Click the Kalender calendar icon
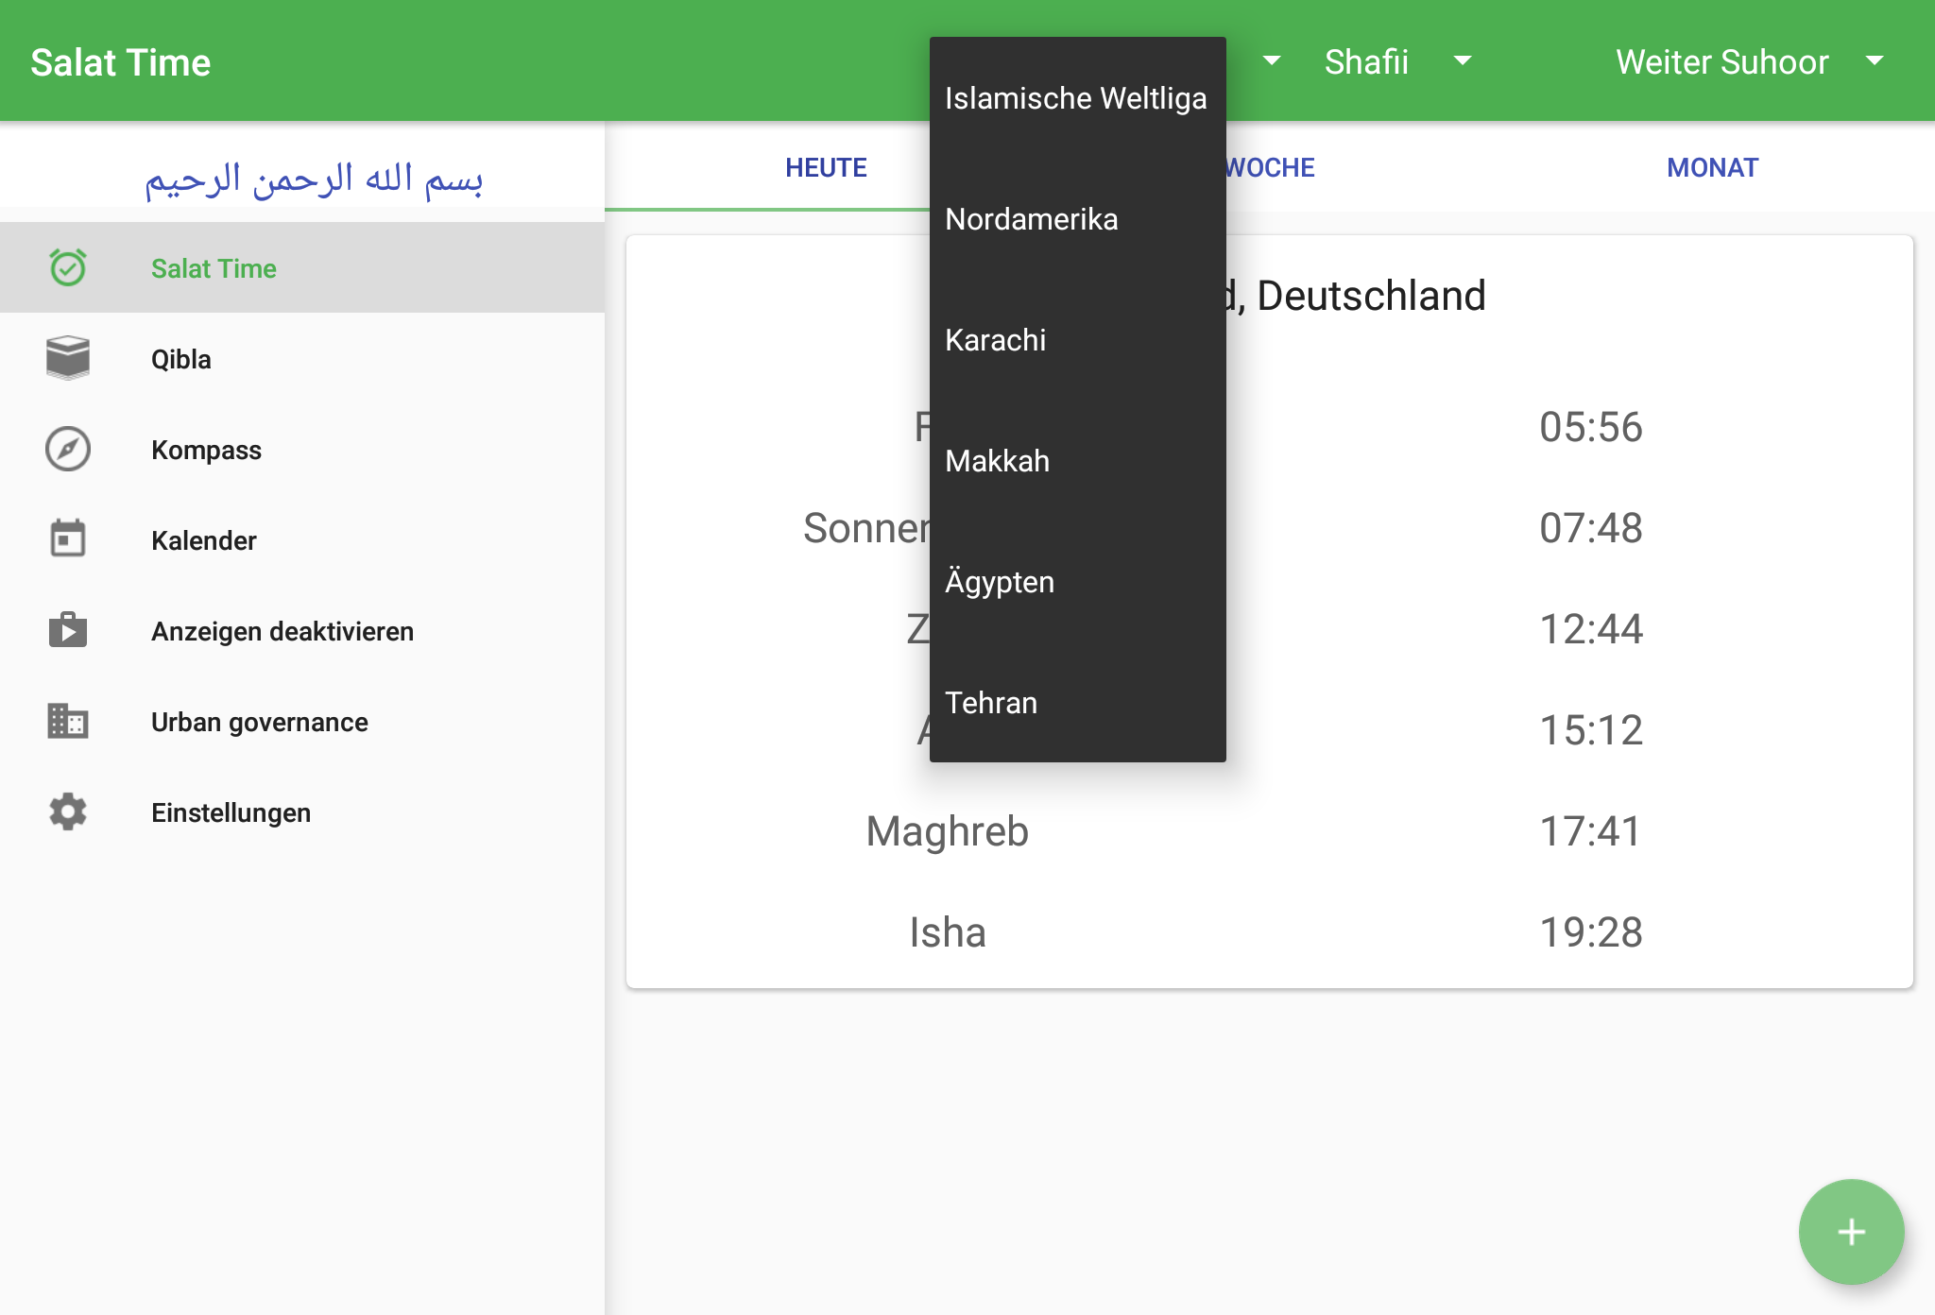Image resolution: width=1935 pixels, height=1315 pixels. 68,539
